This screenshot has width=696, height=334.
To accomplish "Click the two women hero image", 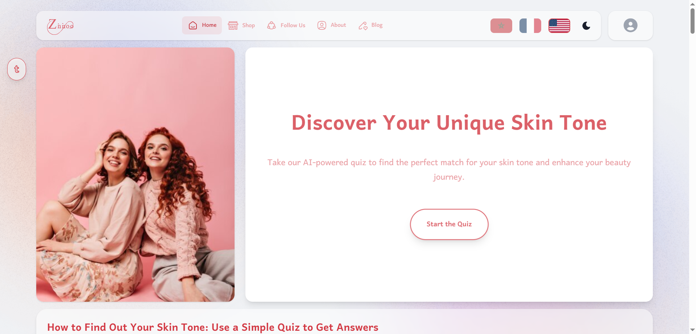I will pos(135,175).
